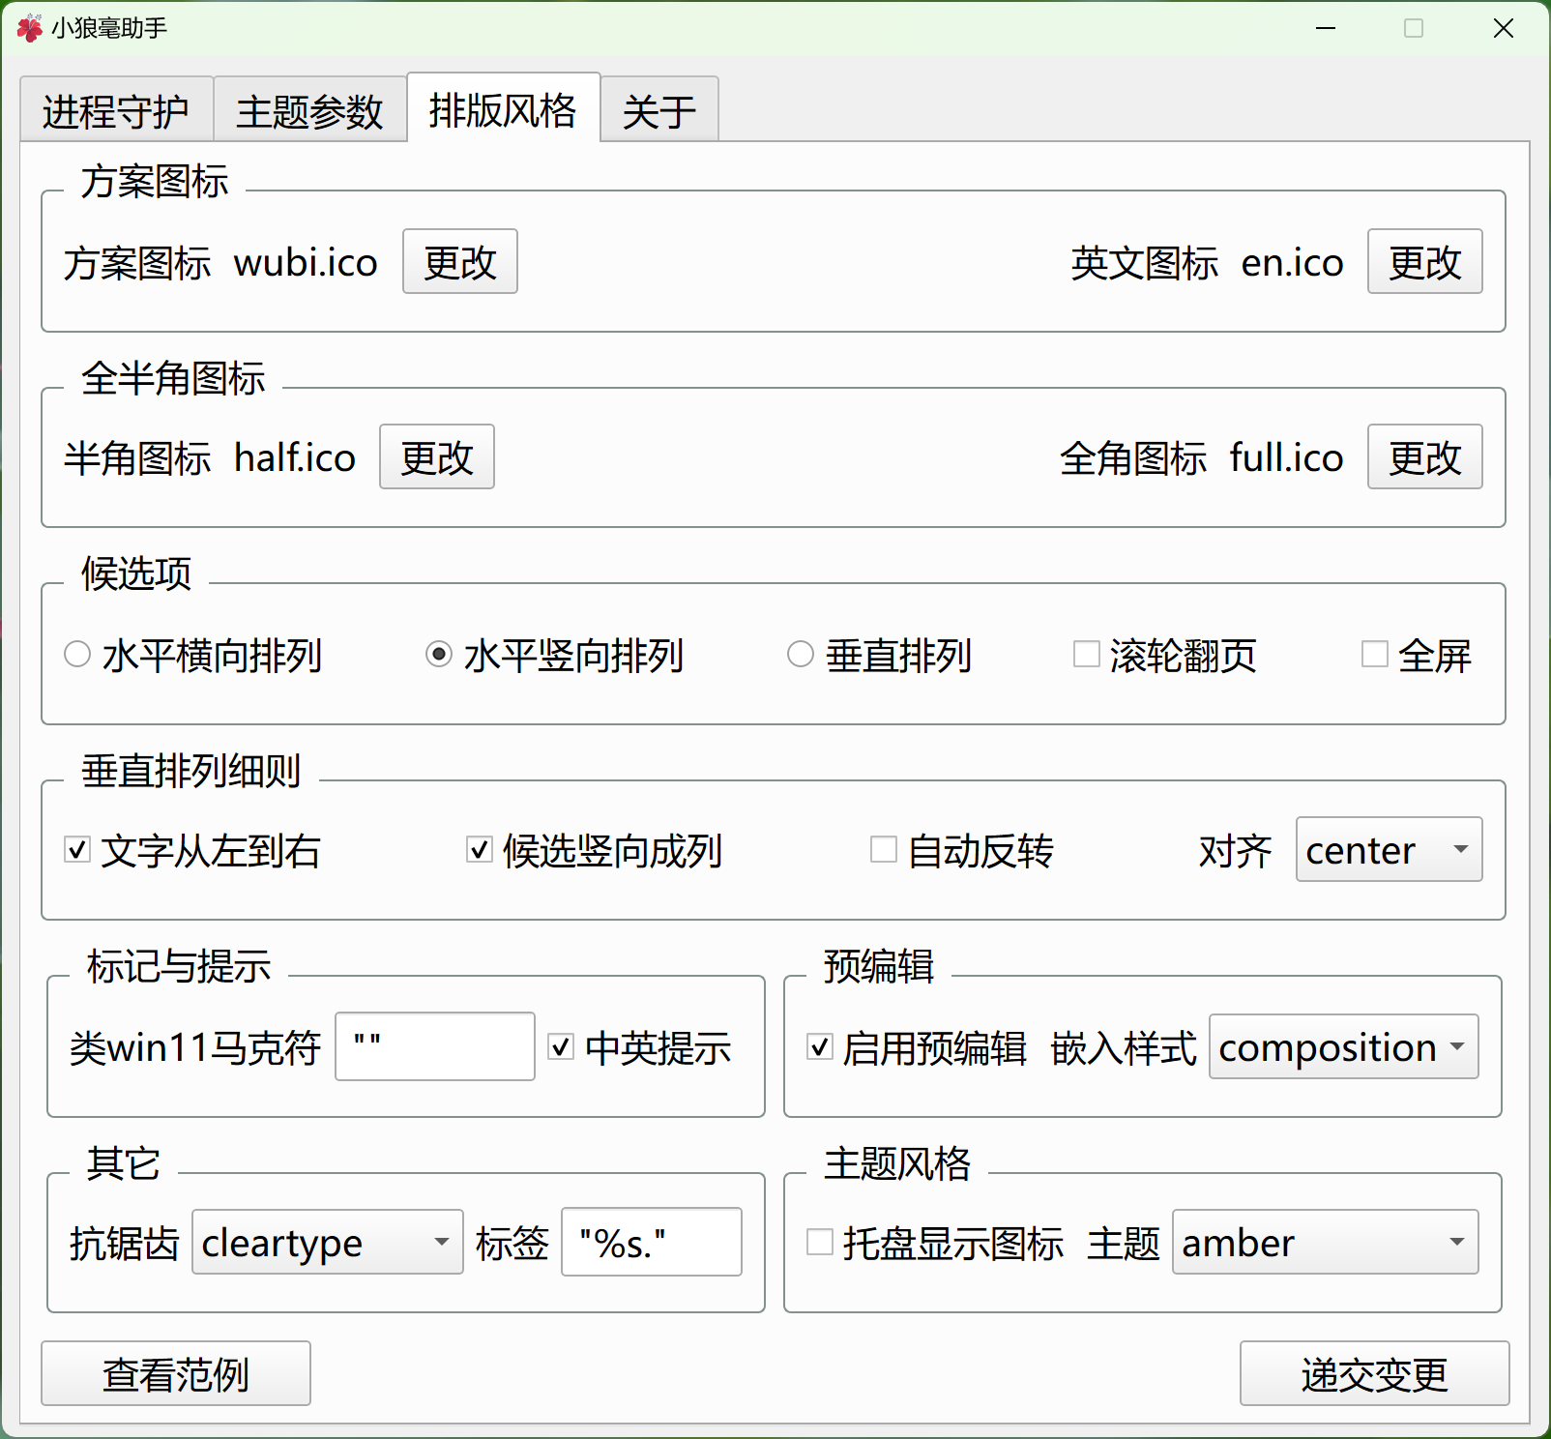Click the 标签 format input field
Image resolution: width=1551 pixels, height=1439 pixels.
pos(651,1243)
